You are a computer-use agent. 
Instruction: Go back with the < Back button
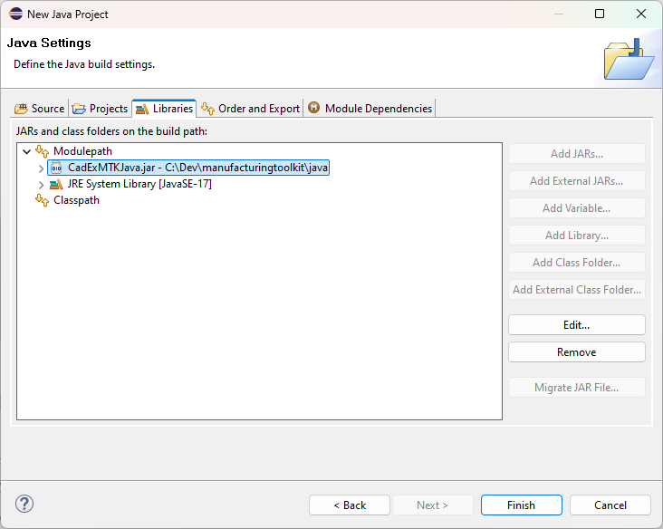point(350,505)
